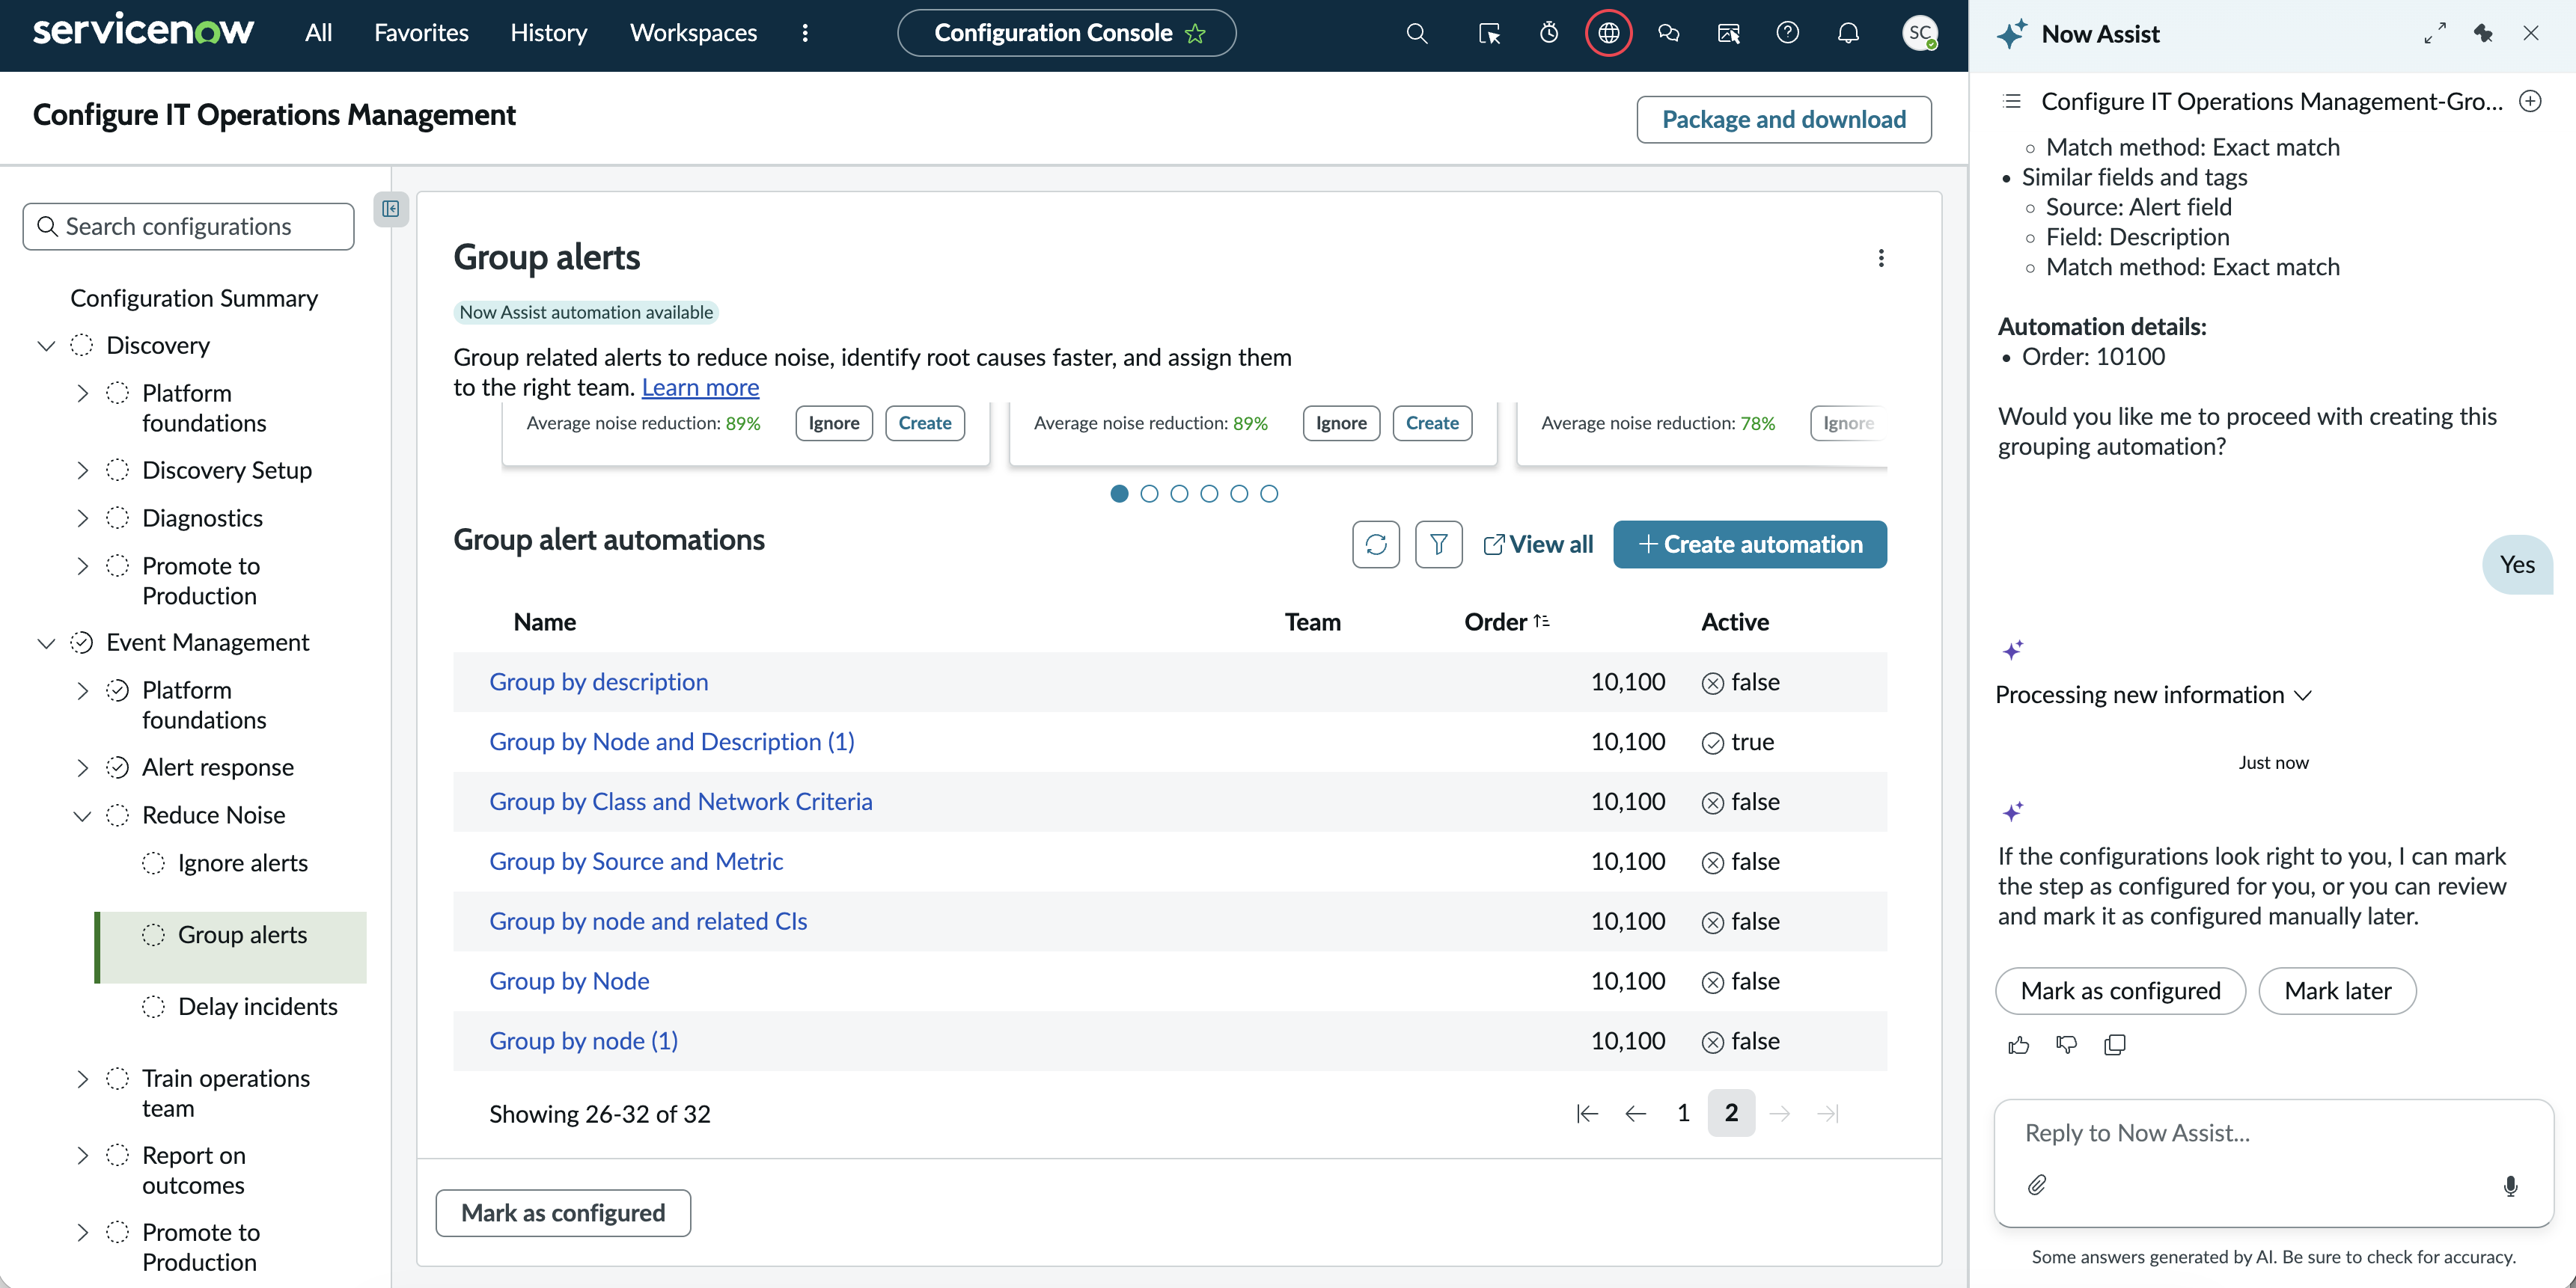Image resolution: width=2576 pixels, height=1288 pixels.
Task: Collapse the configuration sidebar panel
Action: [x=391, y=209]
